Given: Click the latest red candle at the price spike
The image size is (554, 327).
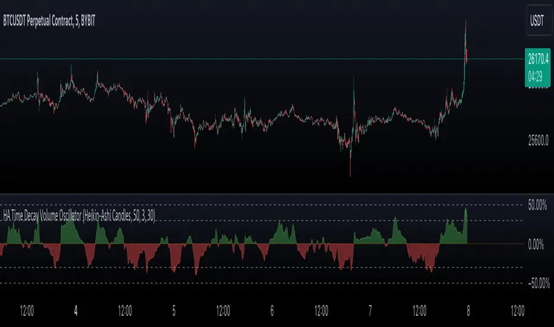Looking at the screenshot, I should click(467, 56).
